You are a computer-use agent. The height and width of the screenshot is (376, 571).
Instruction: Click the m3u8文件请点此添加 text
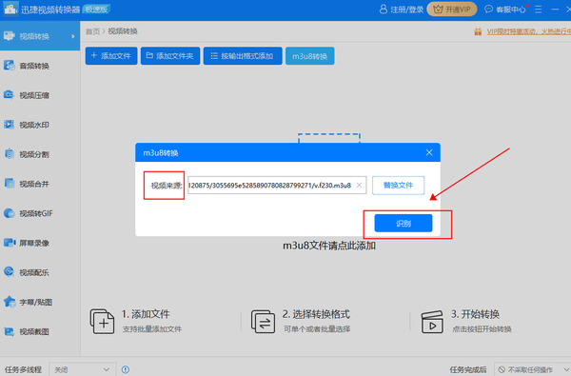pyautogui.click(x=329, y=246)
